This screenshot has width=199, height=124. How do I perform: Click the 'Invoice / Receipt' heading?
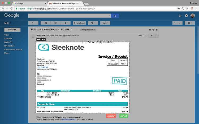coord(113,56)
